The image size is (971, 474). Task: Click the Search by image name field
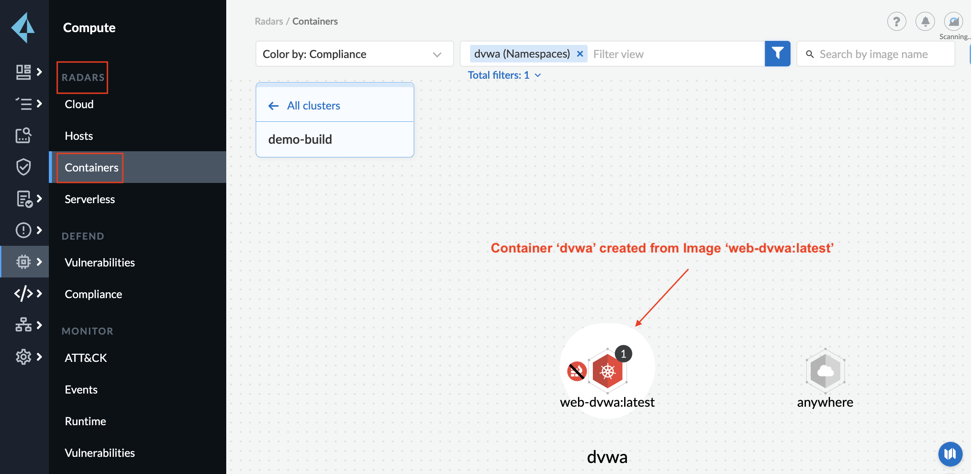(x=879, y=54)
